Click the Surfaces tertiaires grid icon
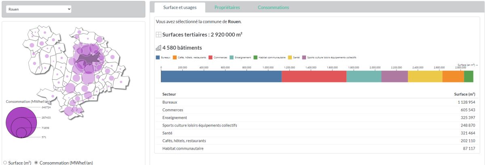The image size is (485, 165). point(158,35)
